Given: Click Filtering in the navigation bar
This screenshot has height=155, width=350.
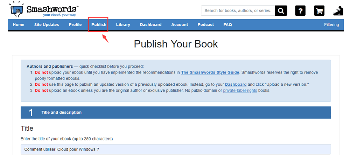Looking at the screenshot, I should (x=331, y=25).
